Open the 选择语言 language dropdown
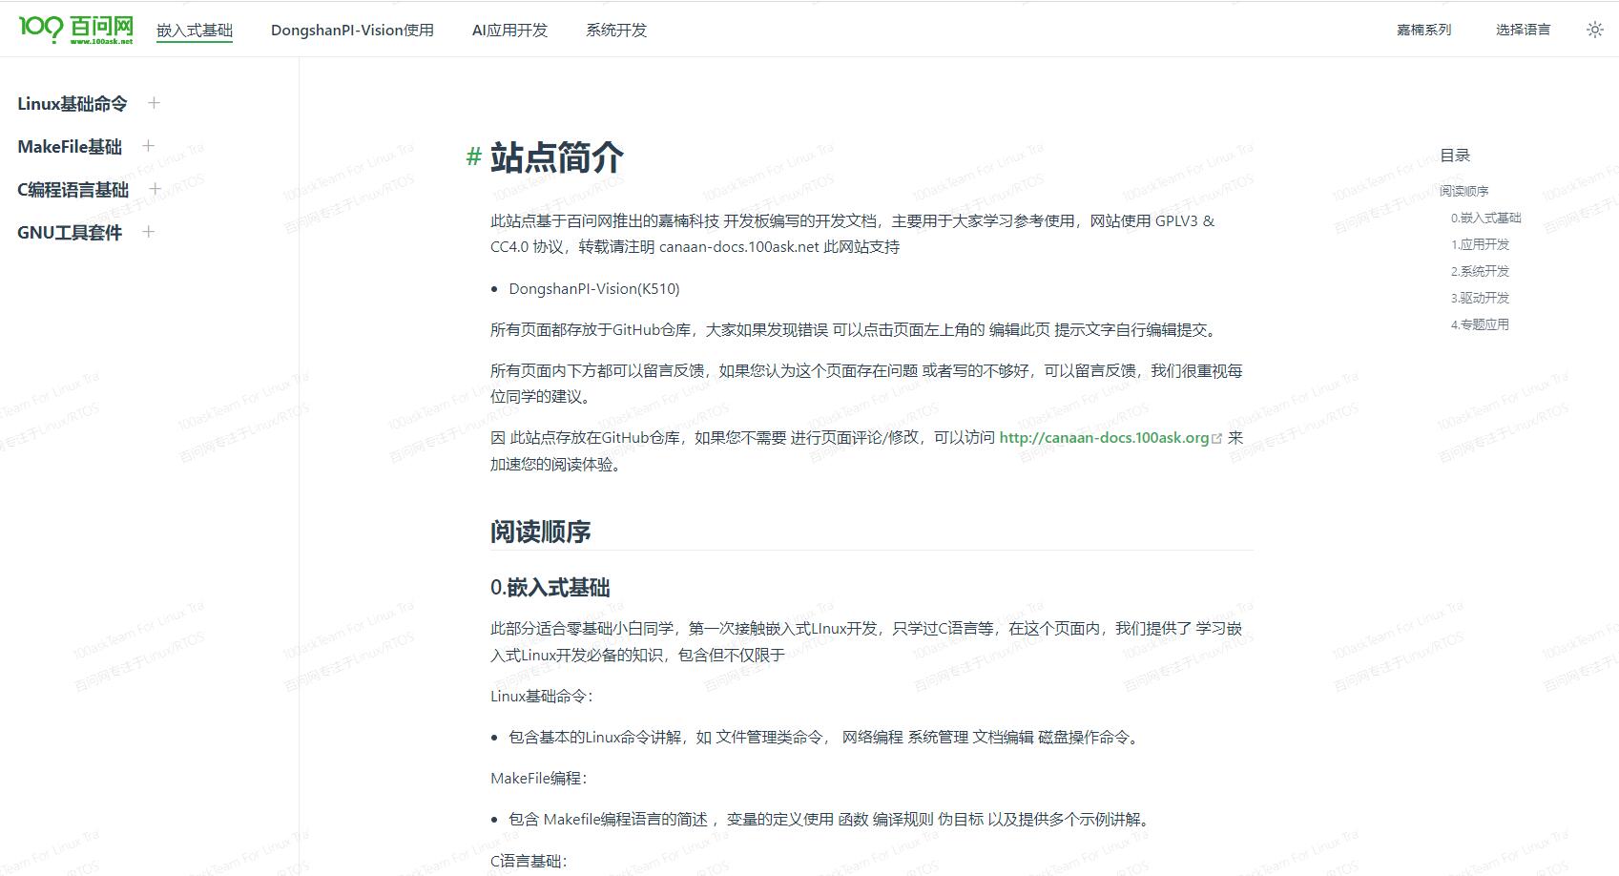 [x=1523, y=30]
